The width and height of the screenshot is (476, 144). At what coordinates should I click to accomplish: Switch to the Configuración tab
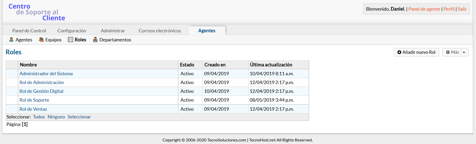click(x=72, y=31)
